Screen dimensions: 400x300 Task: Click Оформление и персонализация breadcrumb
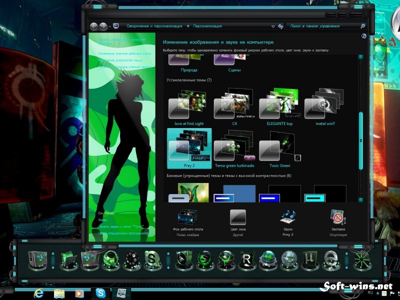(154, 26)
